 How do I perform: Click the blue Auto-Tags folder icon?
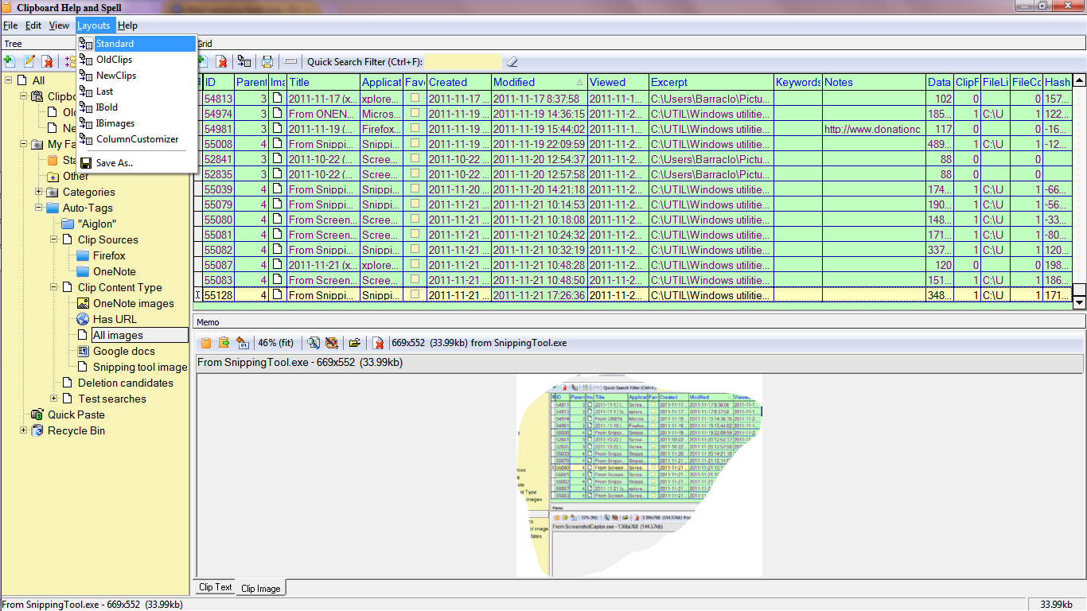[53, 208]
